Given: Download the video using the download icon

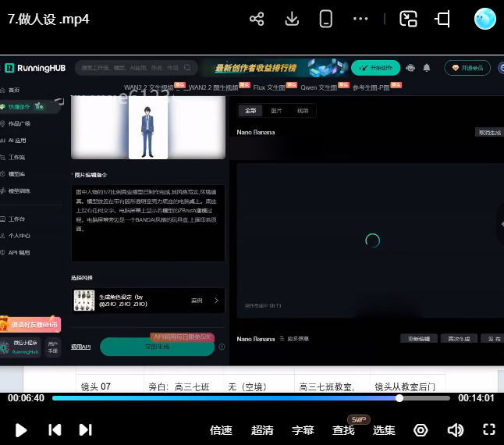Looking at the screenshot, I should [292, 19].
